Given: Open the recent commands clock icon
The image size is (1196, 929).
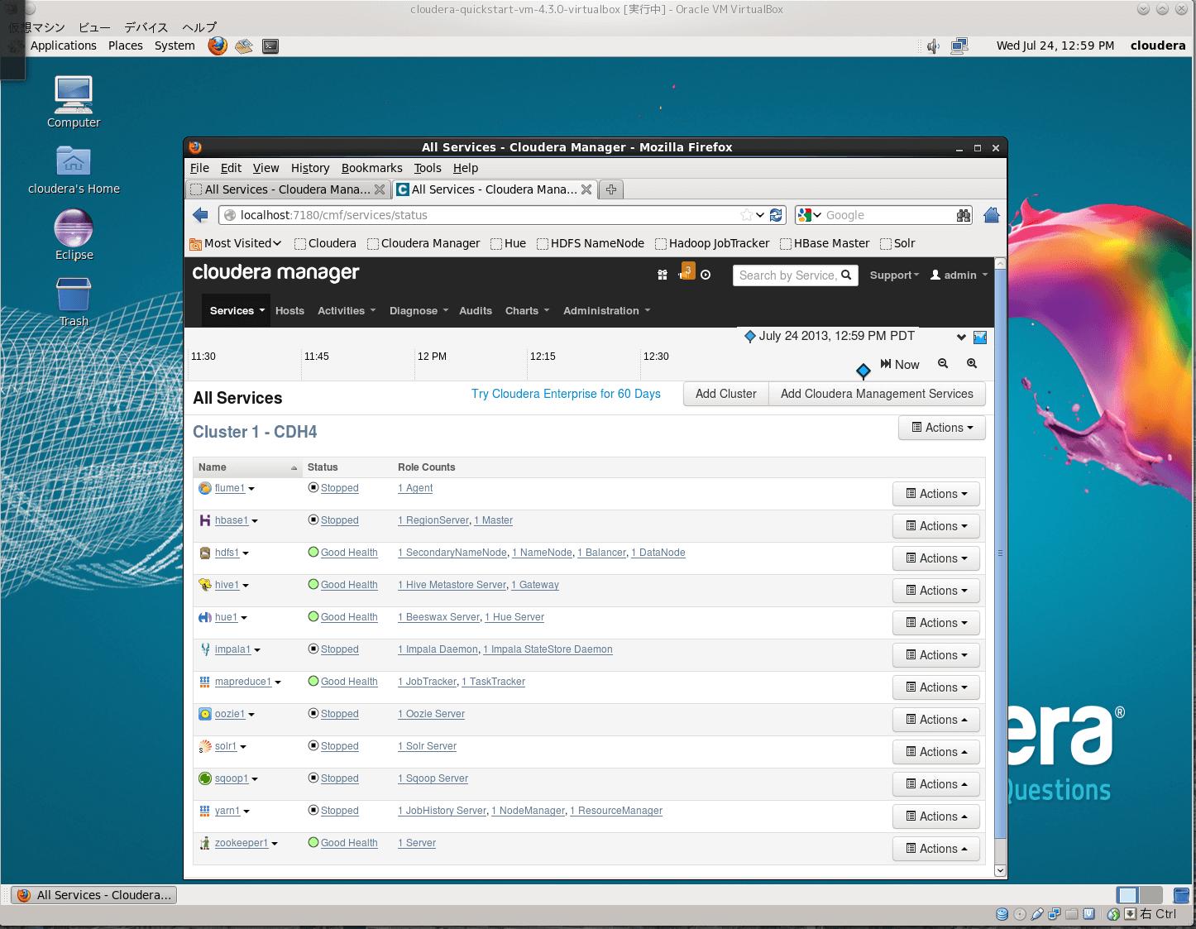Looking at the screenshot, I should (706, 275).
